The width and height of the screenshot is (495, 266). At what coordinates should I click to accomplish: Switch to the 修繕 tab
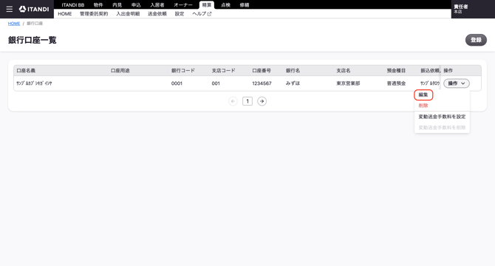(x=245, y=5)
